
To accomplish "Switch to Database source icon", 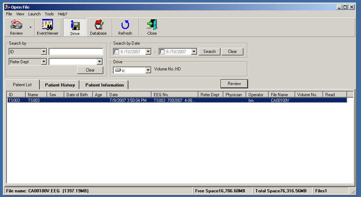I will (98, 25).
